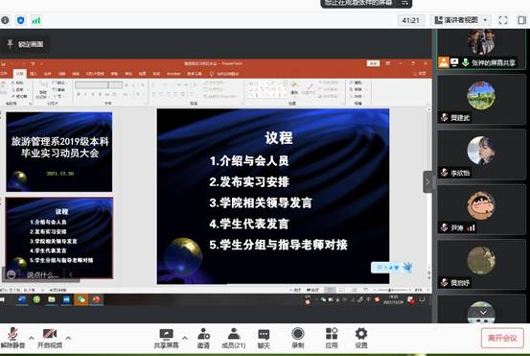Collapse participant video panel chevron
This screenshot has width=530, height=356.
point(427,182)
